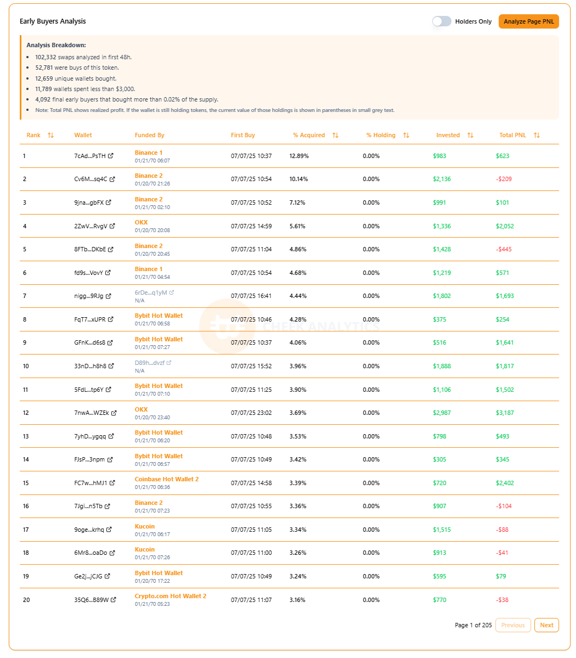
Task: Click the First Buy column header
Action: coord(243,135)
